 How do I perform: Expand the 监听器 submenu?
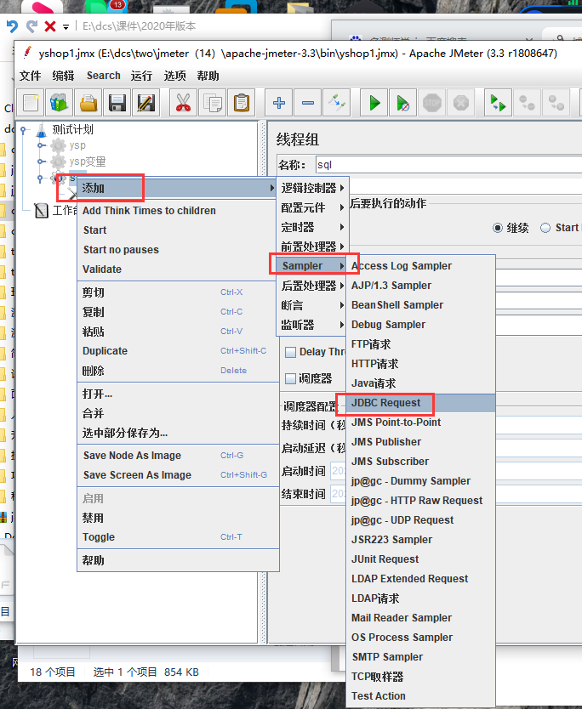[312, 325]
